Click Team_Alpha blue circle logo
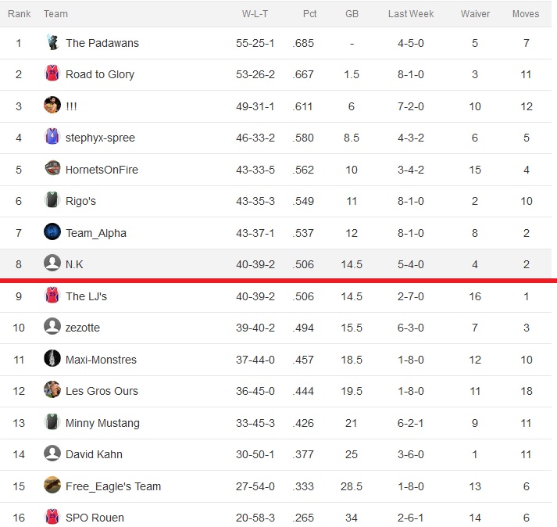This screenshot has height=527, width=557. [52, 232]
